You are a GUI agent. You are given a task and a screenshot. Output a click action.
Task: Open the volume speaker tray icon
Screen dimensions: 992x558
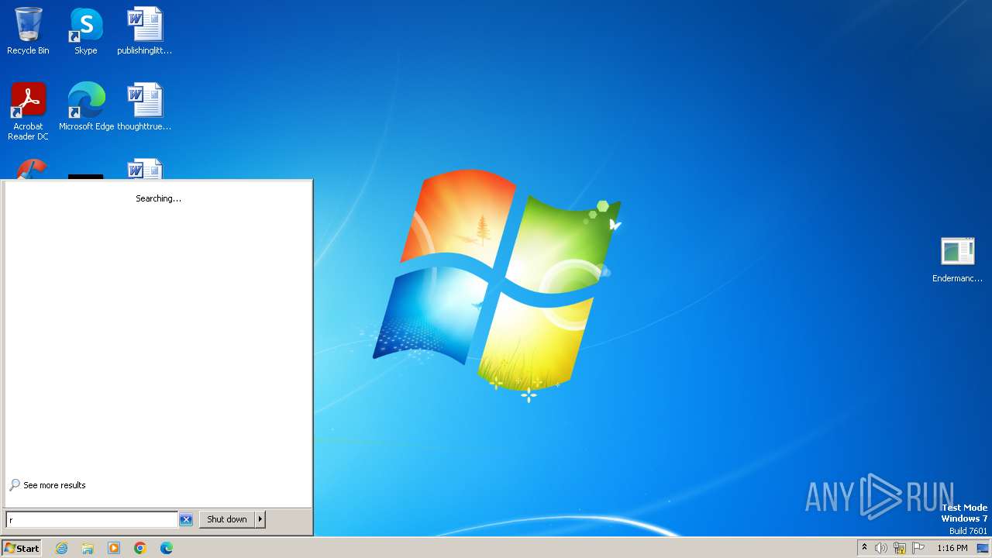(881, 548)
